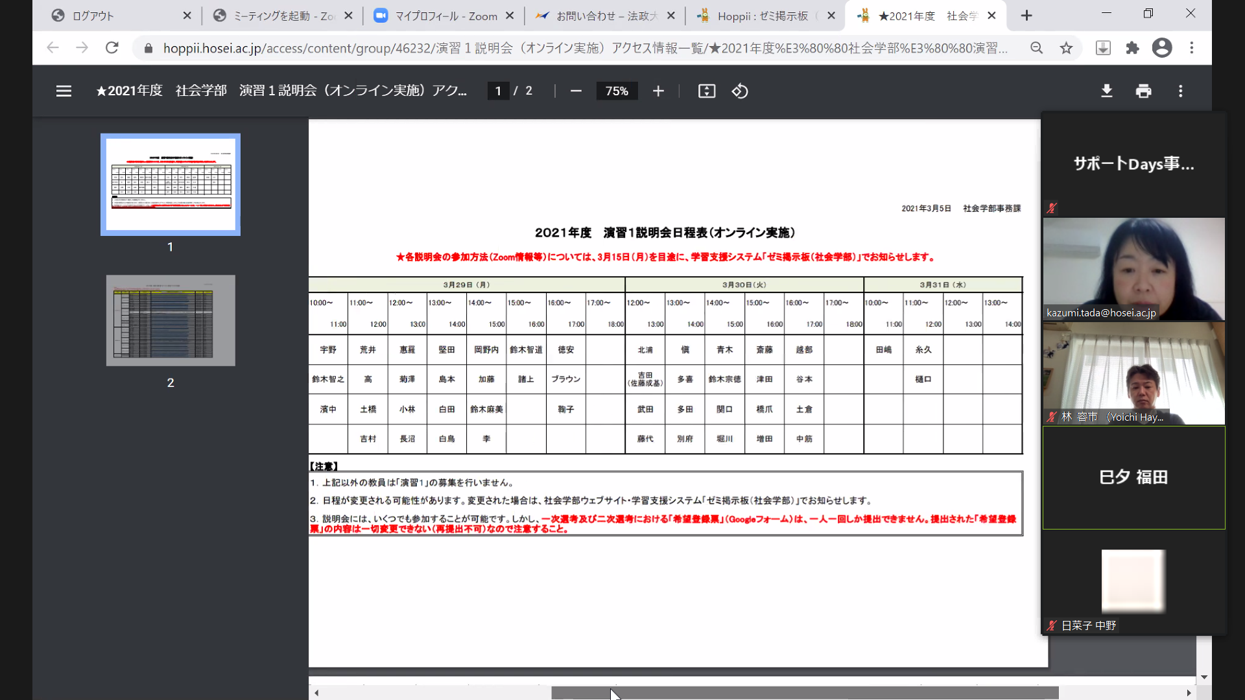Image resolution: width=1245 pixels, height=700 pixels.
Task: Select the 林 容市 video tile
Action: click(1133, 373)
